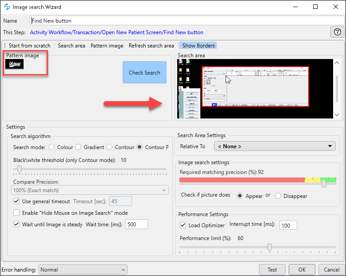Choose the Disappear radio option
The width and height of the screenshot is (346, 276).
(x=278, y=196)
